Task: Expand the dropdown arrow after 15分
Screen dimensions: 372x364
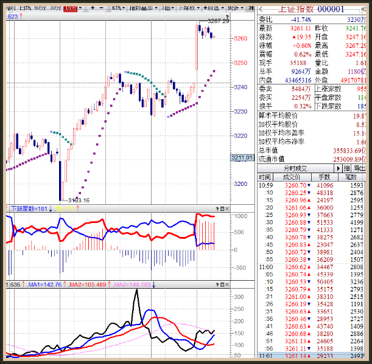Action: tap(80, 8)
